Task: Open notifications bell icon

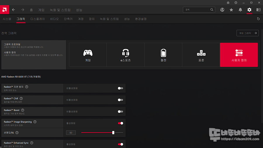Action: [x=240, y=10]
